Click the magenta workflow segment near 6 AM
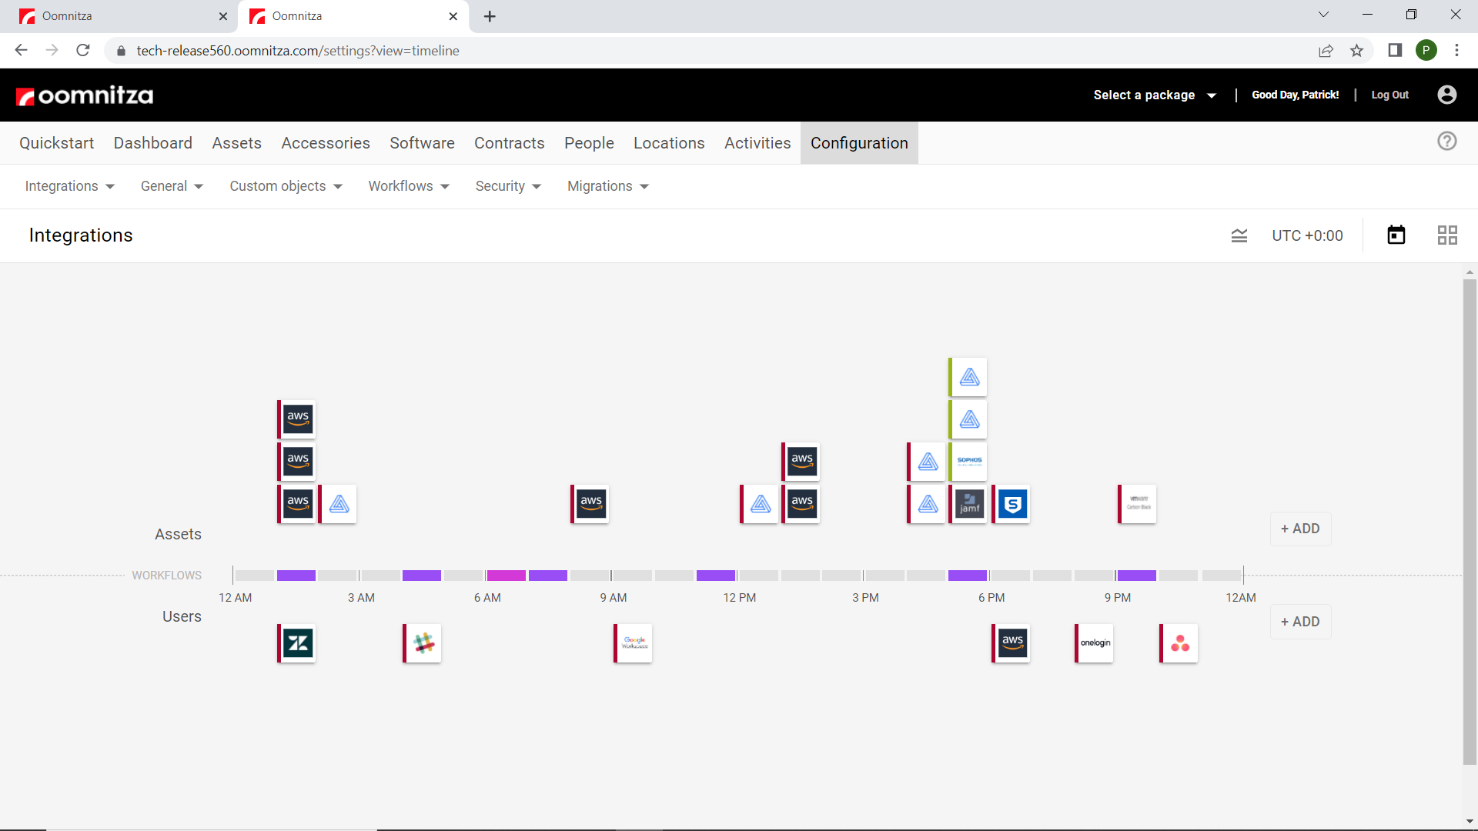This screenshot has height=831, width=1478. pyautogui.click(x=507, y=576)
